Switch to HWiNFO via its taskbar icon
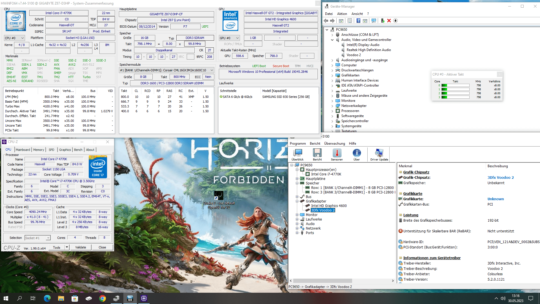 point(130,298)
